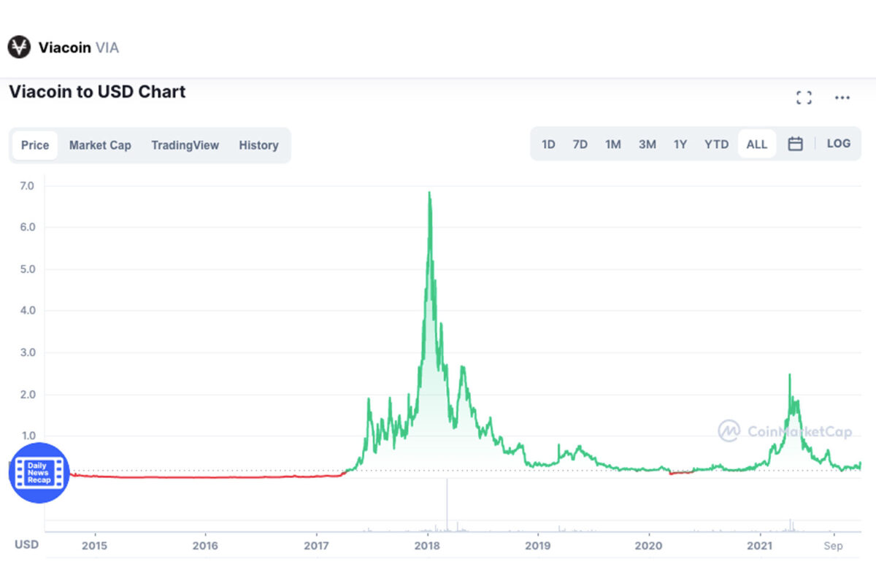Click the 2018 label on time axis

point(427,545)
